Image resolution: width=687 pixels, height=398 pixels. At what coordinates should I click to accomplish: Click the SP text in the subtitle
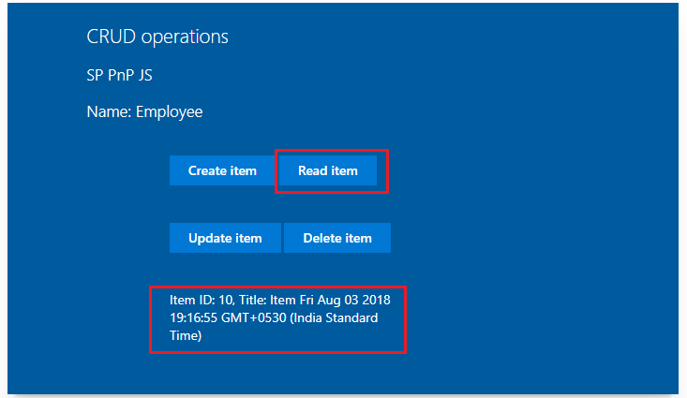click(x=95, y=75)
